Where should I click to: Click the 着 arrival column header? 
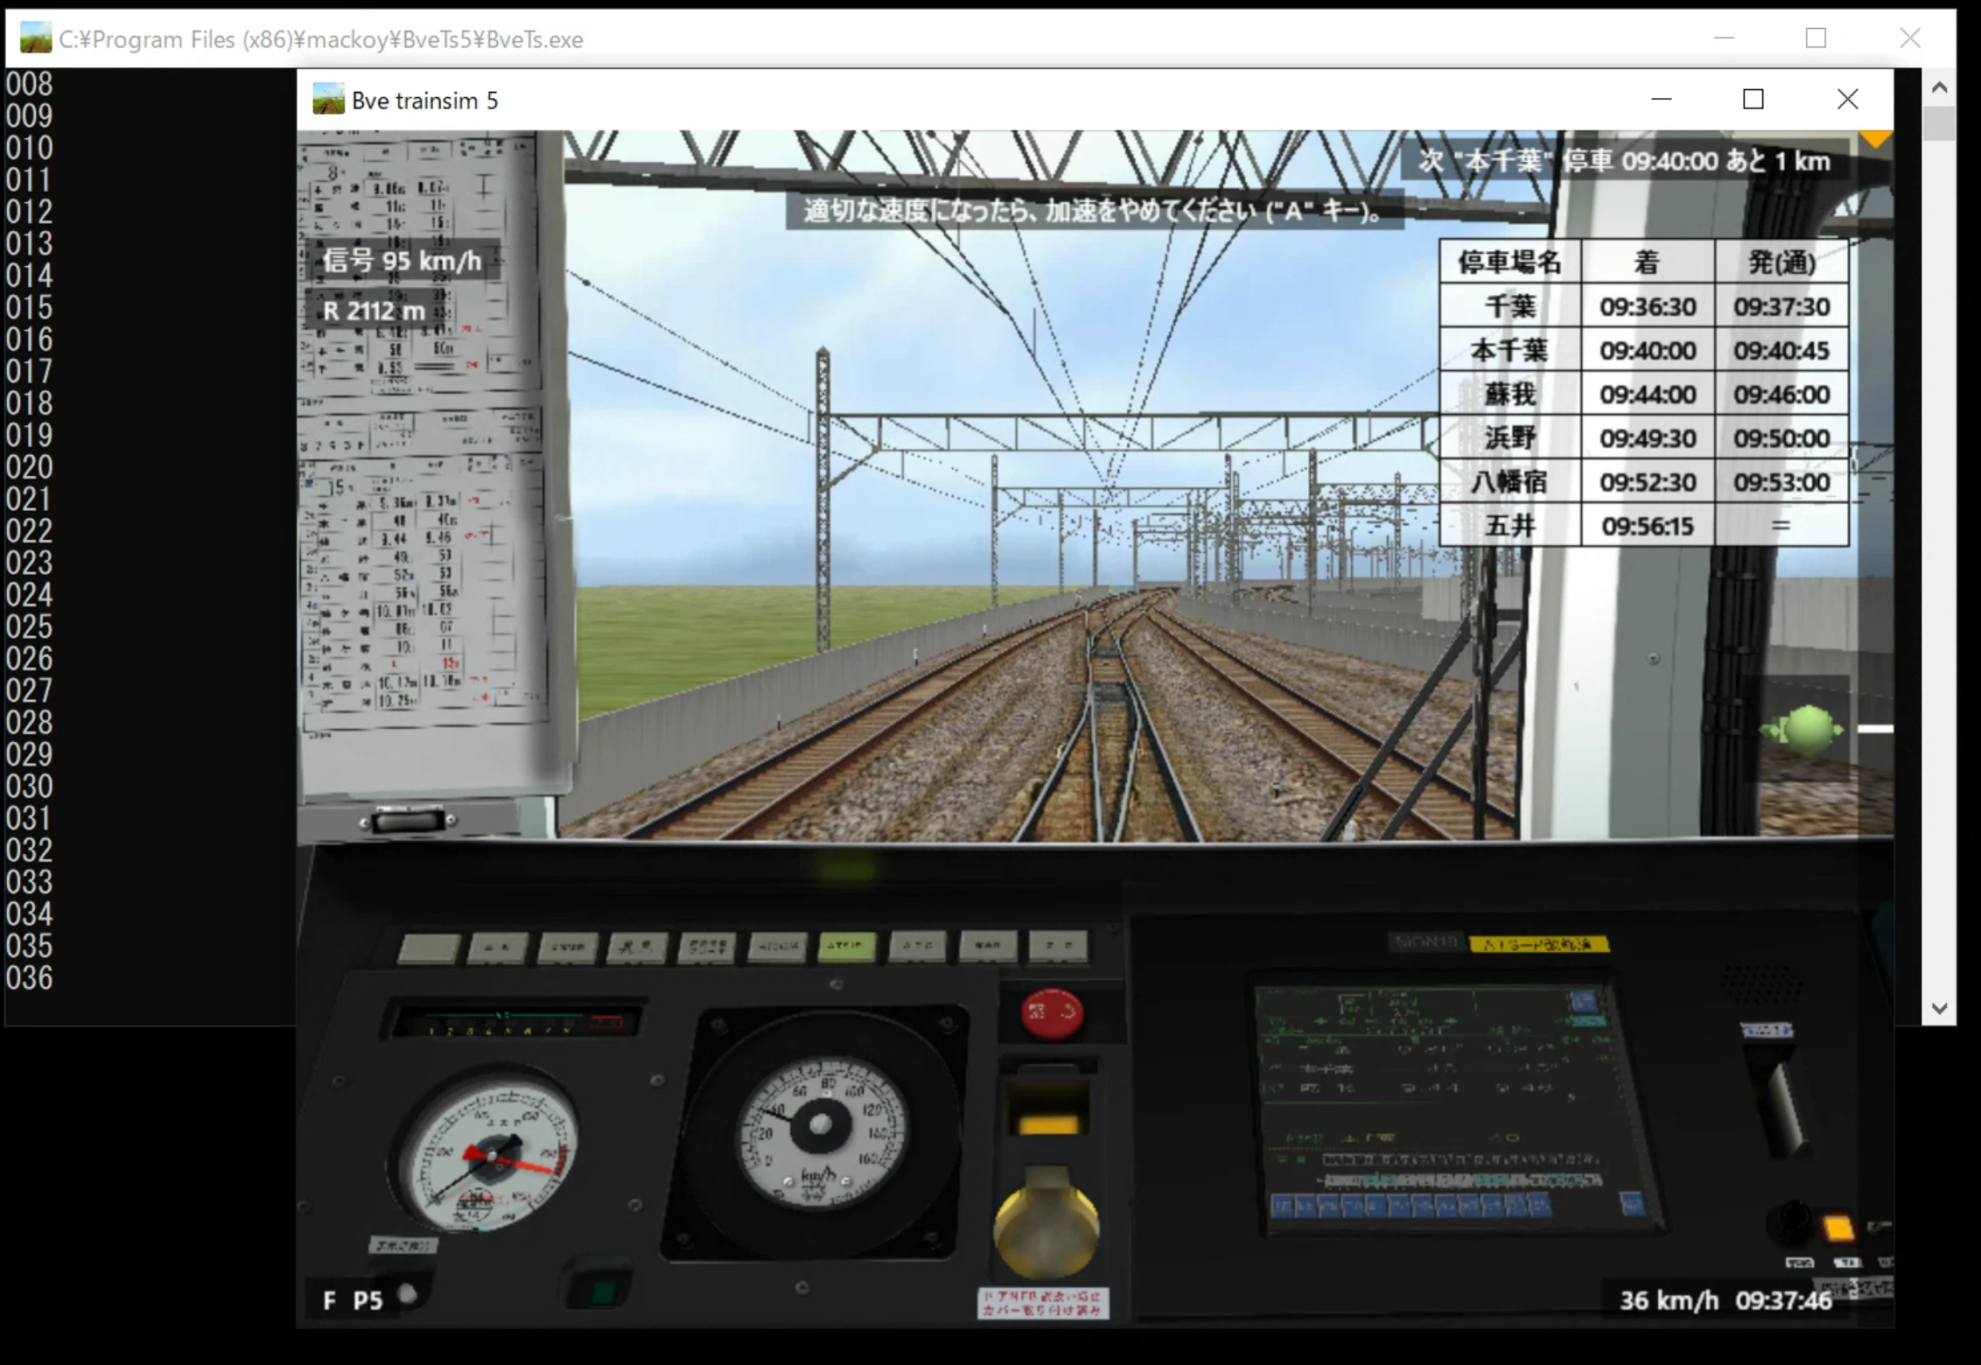[x=1648, y=262]
